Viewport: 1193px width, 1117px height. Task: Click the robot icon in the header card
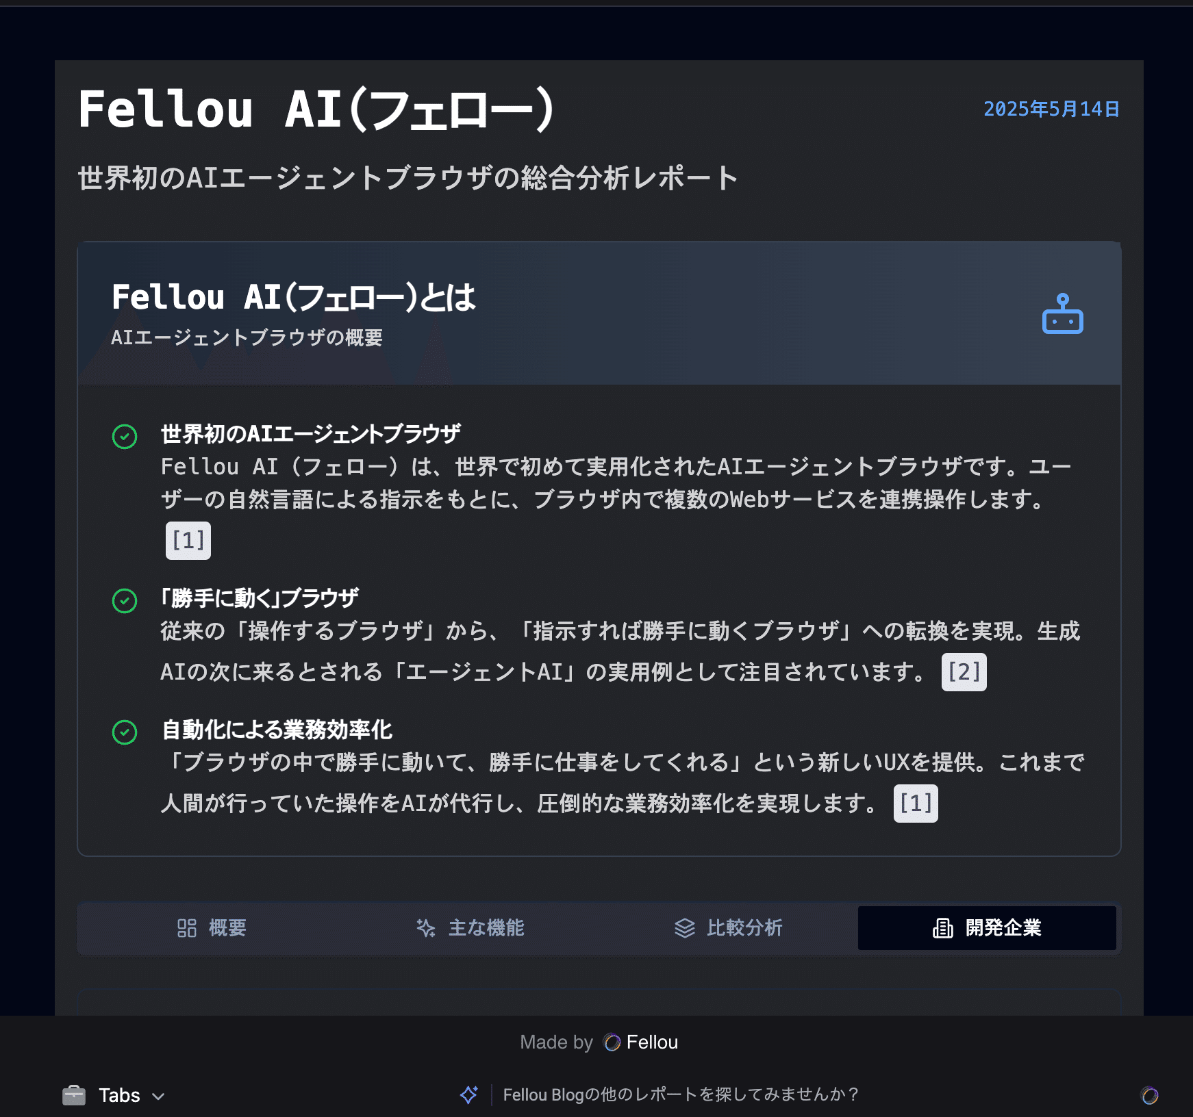pos(1062,314)
